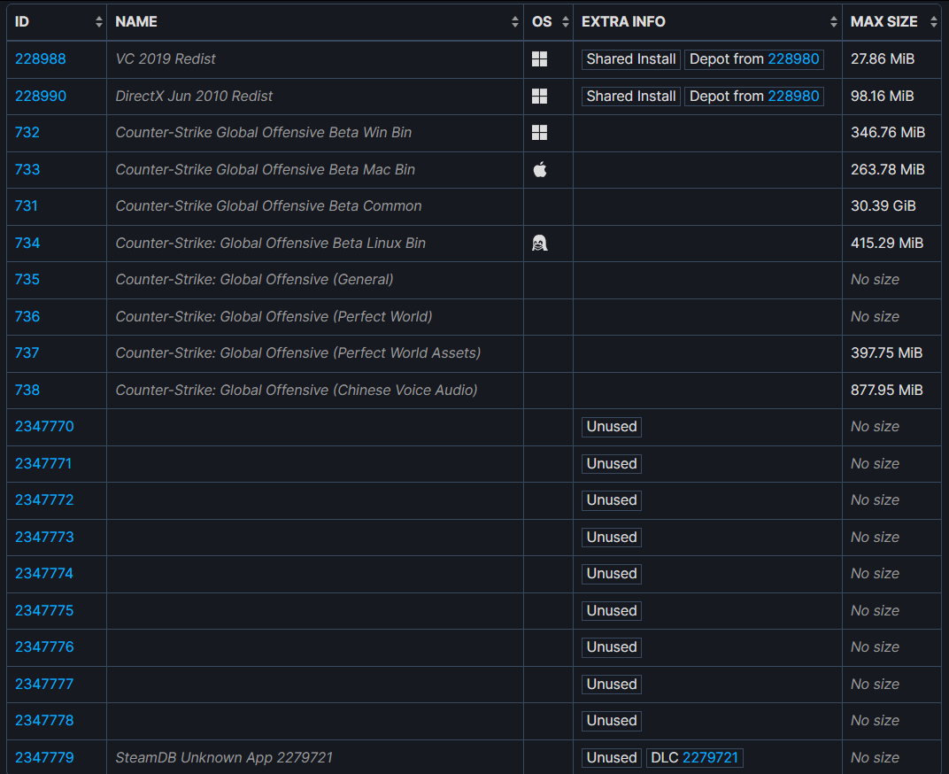Viewport: 949px width, 774px height.
Task: Click the Windows icon in Beta Win Bin row
Action: coord(539,132)
